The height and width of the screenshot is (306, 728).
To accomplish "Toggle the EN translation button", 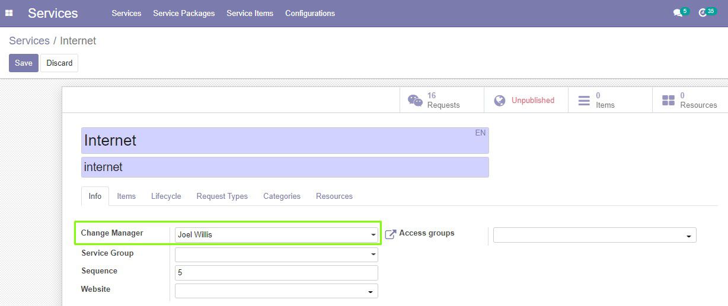I will point(480,133).
